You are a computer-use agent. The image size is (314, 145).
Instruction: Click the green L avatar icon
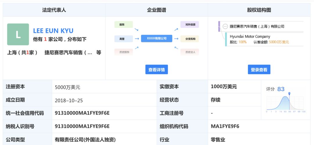18,35
